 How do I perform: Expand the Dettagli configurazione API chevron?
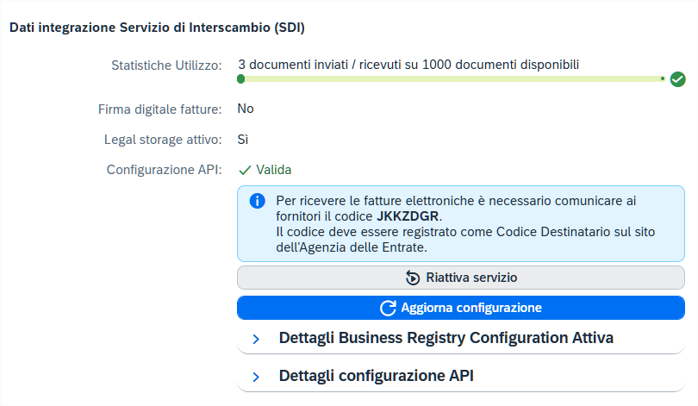(x=256, y=377)
